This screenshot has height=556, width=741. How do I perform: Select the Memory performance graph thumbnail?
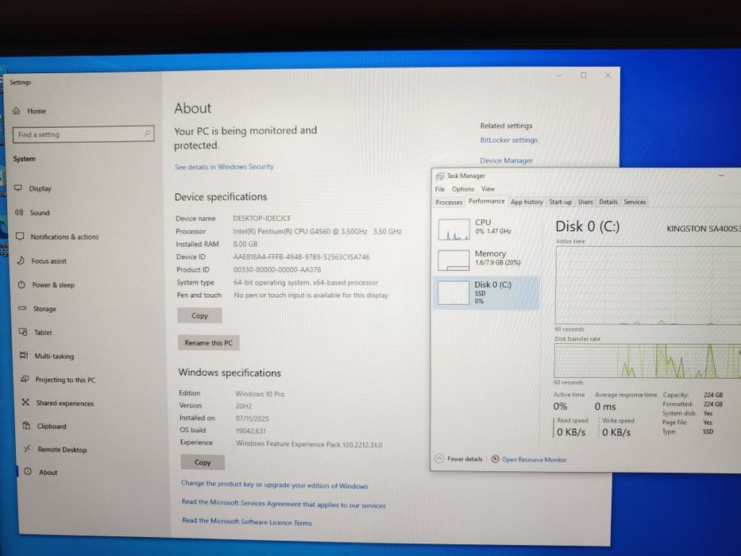pyautogui.click(x=453, y=260)
